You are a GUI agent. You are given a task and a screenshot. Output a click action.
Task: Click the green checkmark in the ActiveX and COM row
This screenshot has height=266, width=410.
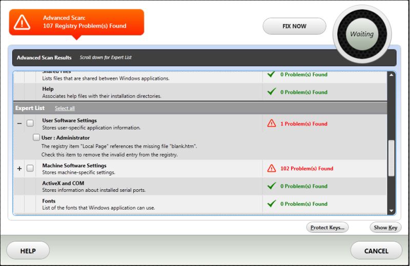(x=272, y=186)
